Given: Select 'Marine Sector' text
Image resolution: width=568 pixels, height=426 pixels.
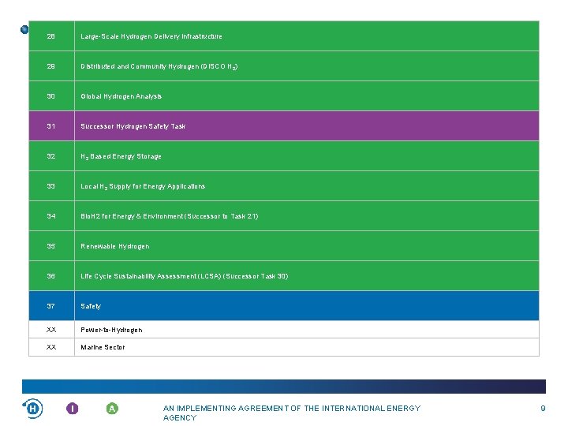Looking at the screenshot, I should tap(103, 347).
